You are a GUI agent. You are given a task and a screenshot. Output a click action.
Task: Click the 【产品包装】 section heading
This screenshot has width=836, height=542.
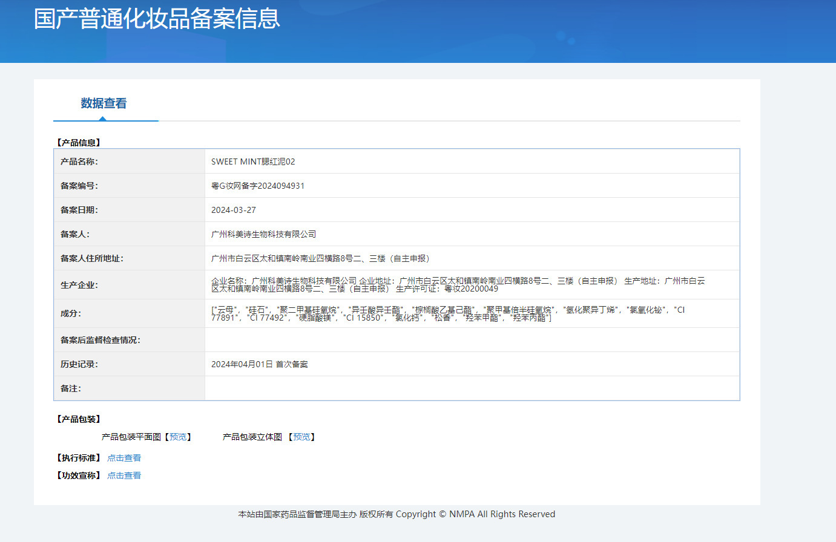tap(79, 419)
